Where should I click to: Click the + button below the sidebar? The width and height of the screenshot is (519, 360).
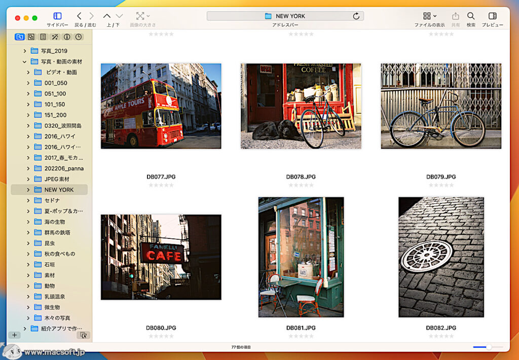pos(14,335)
